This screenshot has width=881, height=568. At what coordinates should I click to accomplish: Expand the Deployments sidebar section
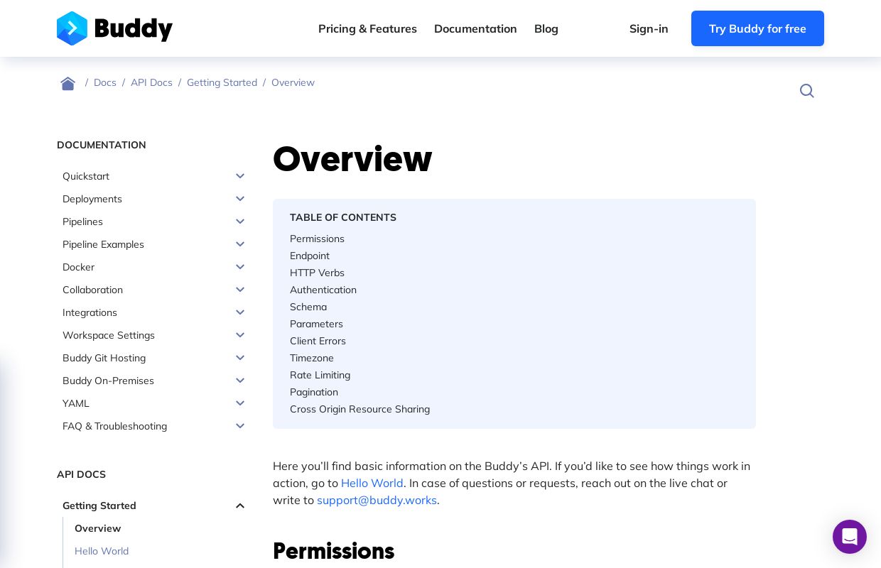[x=153, y=199]
